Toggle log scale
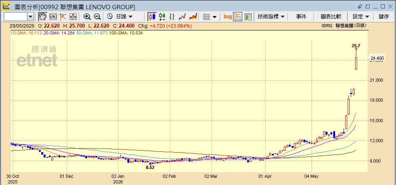 pyautogui.click(x=227, y=17)
